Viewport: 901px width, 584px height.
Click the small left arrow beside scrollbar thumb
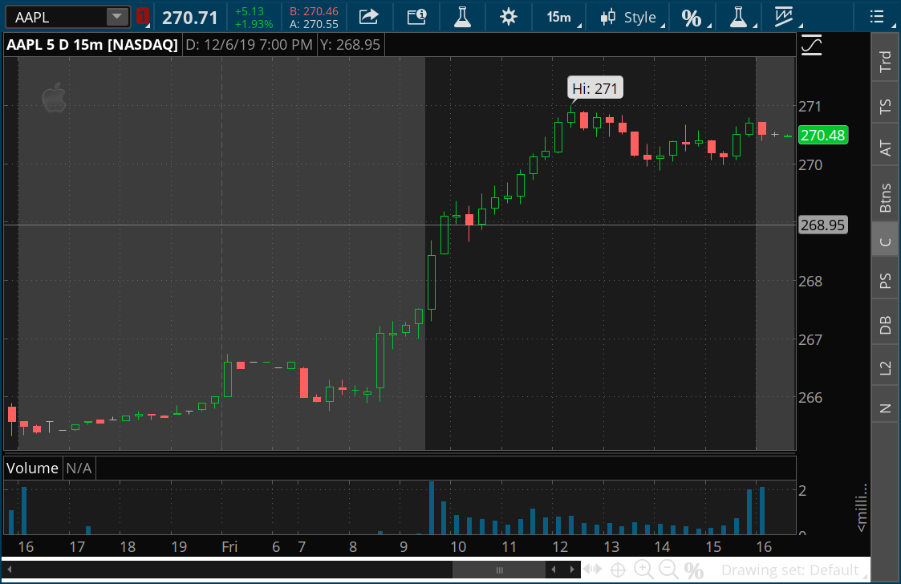coord(554,570)
